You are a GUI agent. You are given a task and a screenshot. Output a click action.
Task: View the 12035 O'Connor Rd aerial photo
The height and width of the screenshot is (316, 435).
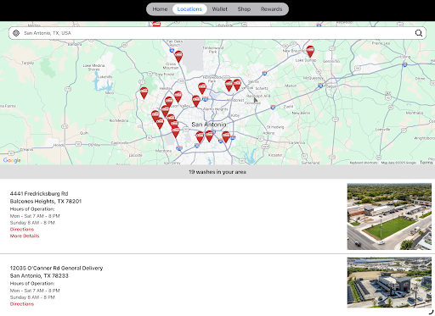pyautogui.click(x=389, y=282)
